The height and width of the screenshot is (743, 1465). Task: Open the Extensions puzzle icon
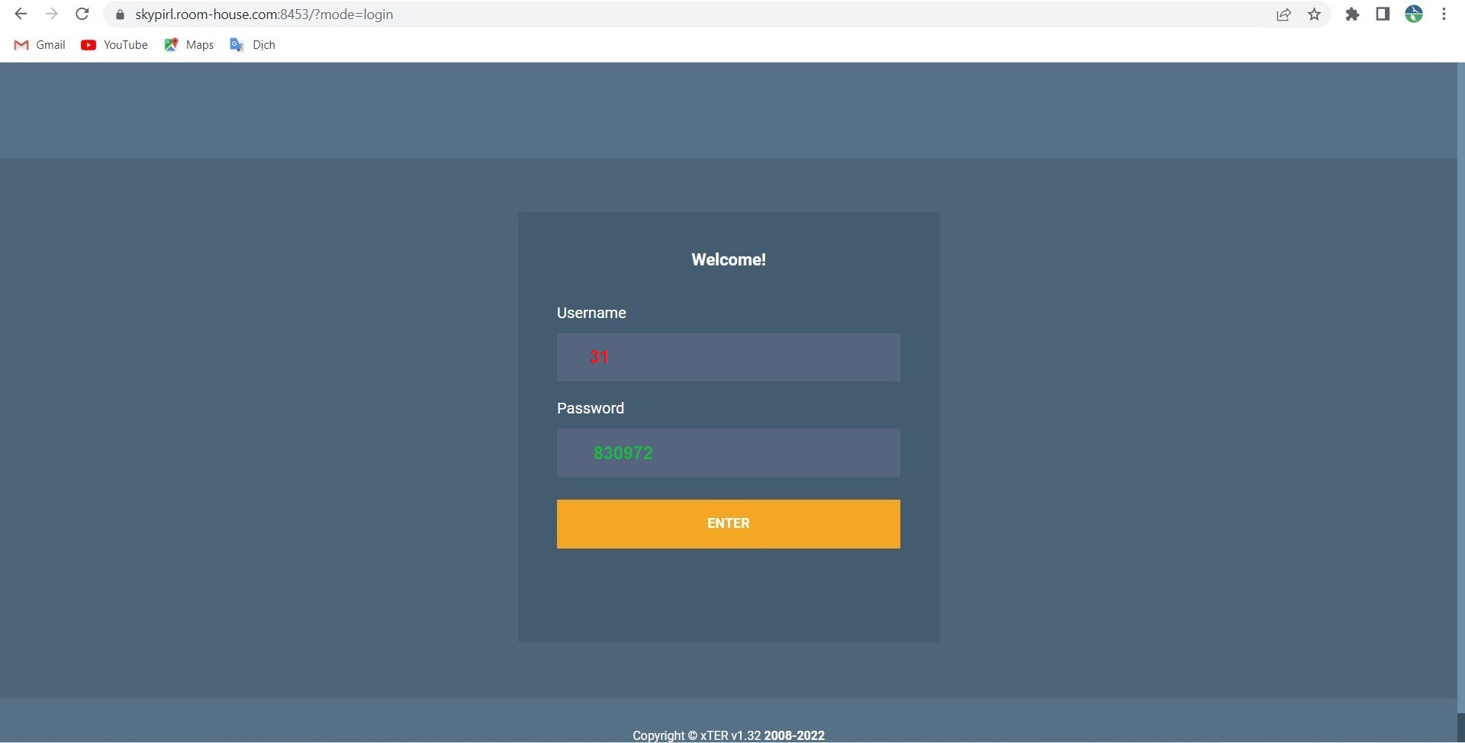tap(1352, 14)
